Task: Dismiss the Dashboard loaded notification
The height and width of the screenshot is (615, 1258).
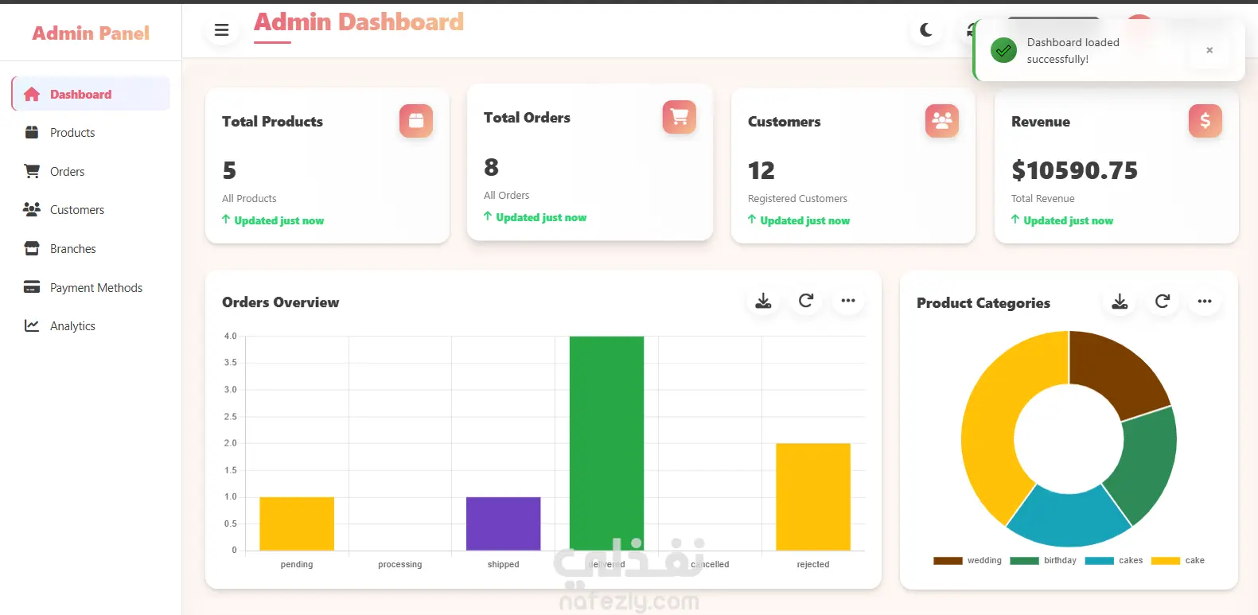Action: 1209,50
